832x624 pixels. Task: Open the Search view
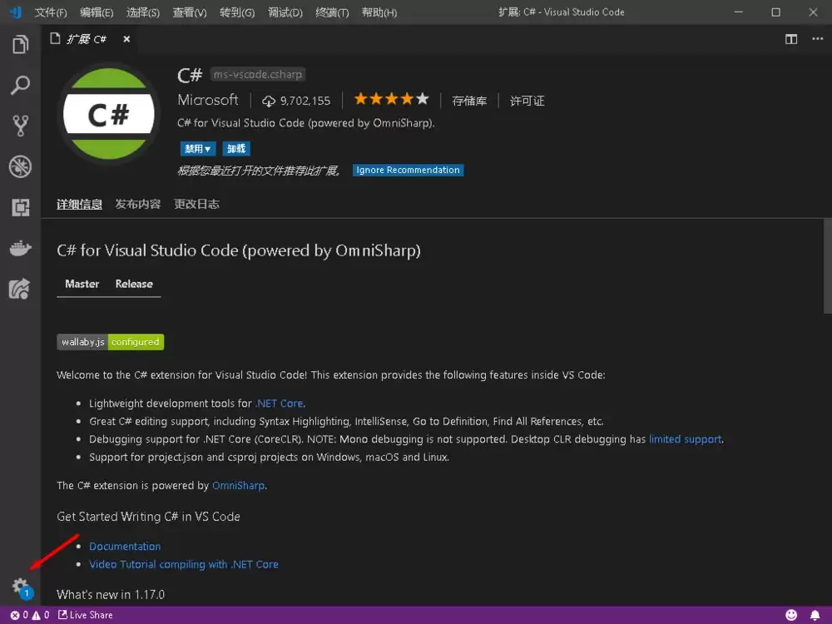tap(20, 85)
